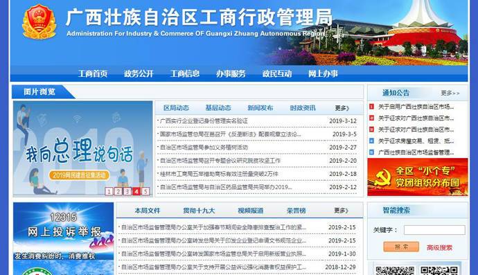This screenshot has width=478, height=275.
Task: Open the 全区小个专党团组织分布图 banner
Action: coord(418,177)
